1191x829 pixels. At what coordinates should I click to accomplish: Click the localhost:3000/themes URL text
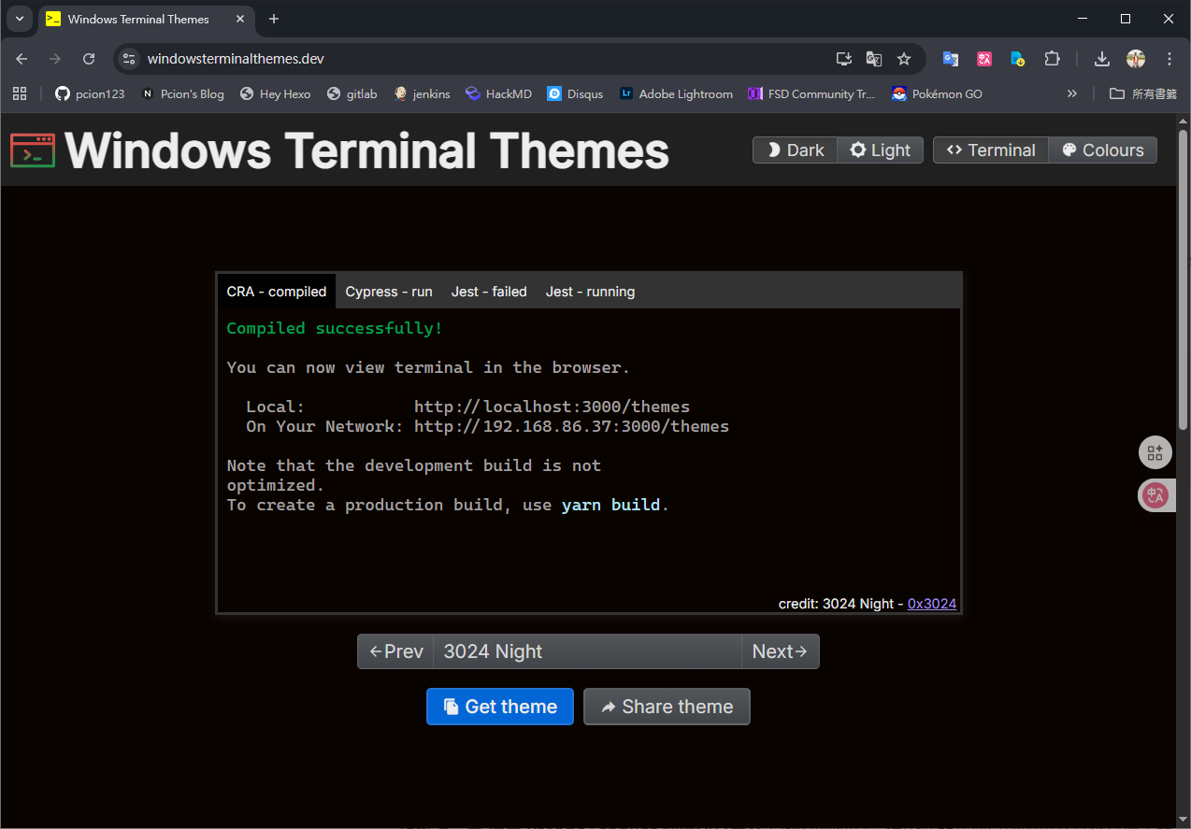point(552,407)
